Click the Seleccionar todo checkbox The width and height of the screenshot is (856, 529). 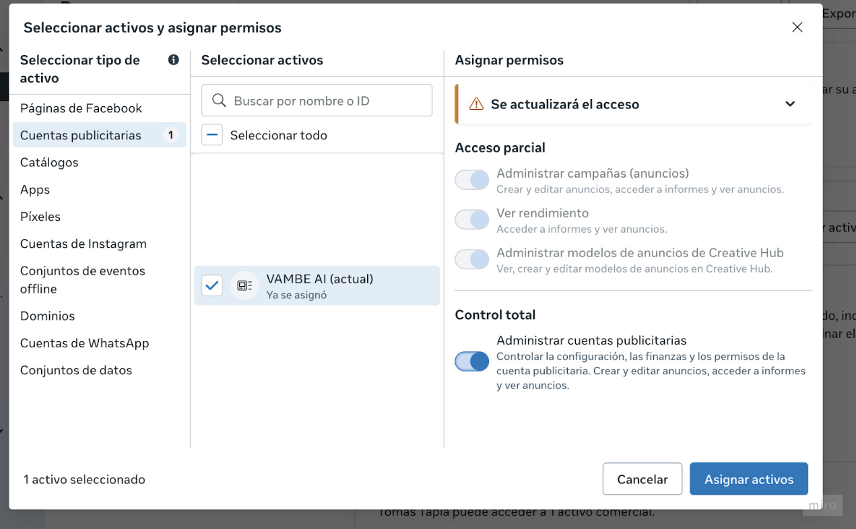[212, 135]
